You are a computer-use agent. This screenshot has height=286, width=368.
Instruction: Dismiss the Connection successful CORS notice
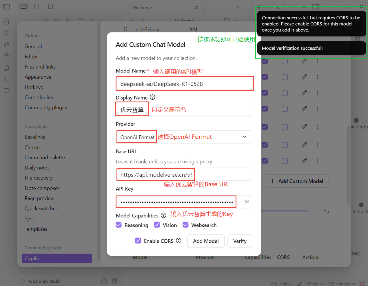pos(311,24)
